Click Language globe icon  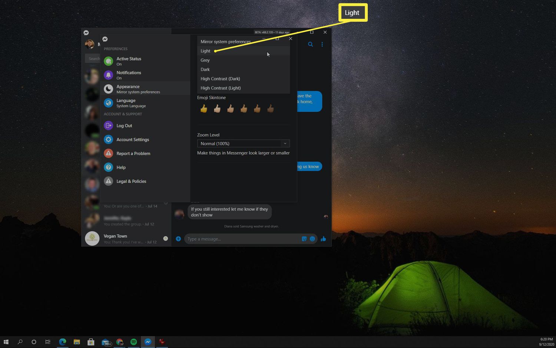click(x=108, y=103)
